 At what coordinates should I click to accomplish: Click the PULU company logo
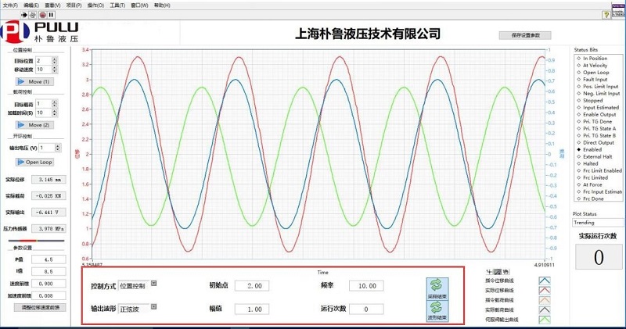pyautogui.click(x=39, y=32)
